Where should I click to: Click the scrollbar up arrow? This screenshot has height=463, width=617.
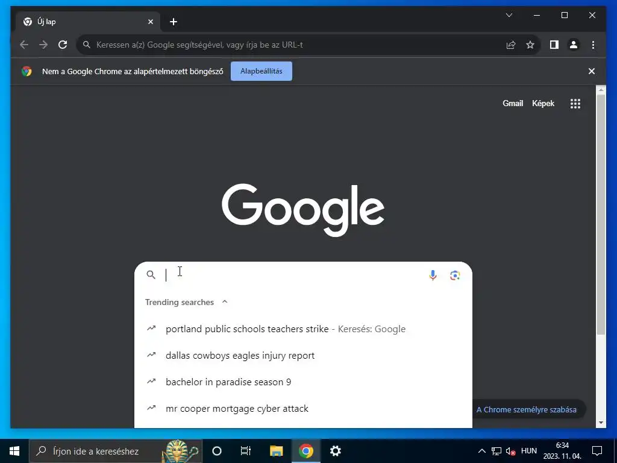click(601, 90)
